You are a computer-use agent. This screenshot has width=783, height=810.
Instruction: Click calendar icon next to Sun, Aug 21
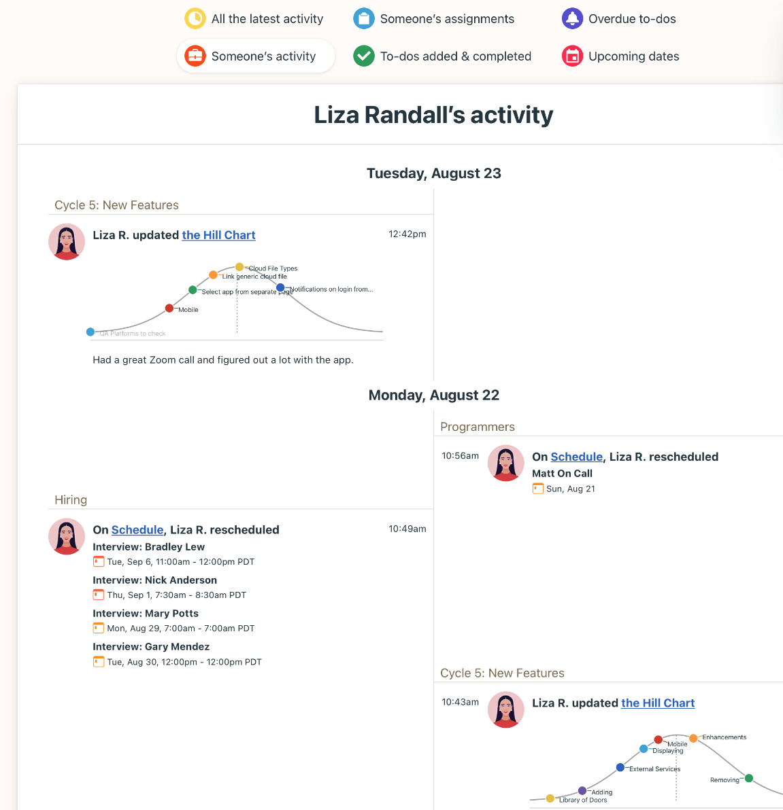538,488
